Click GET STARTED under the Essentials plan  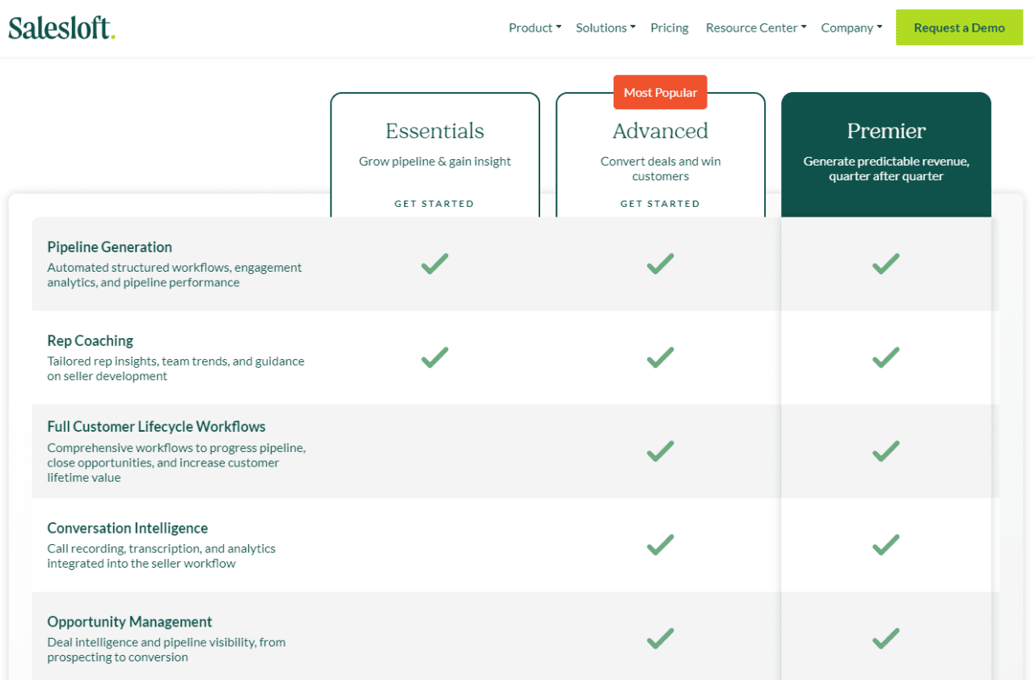(434, 204)
